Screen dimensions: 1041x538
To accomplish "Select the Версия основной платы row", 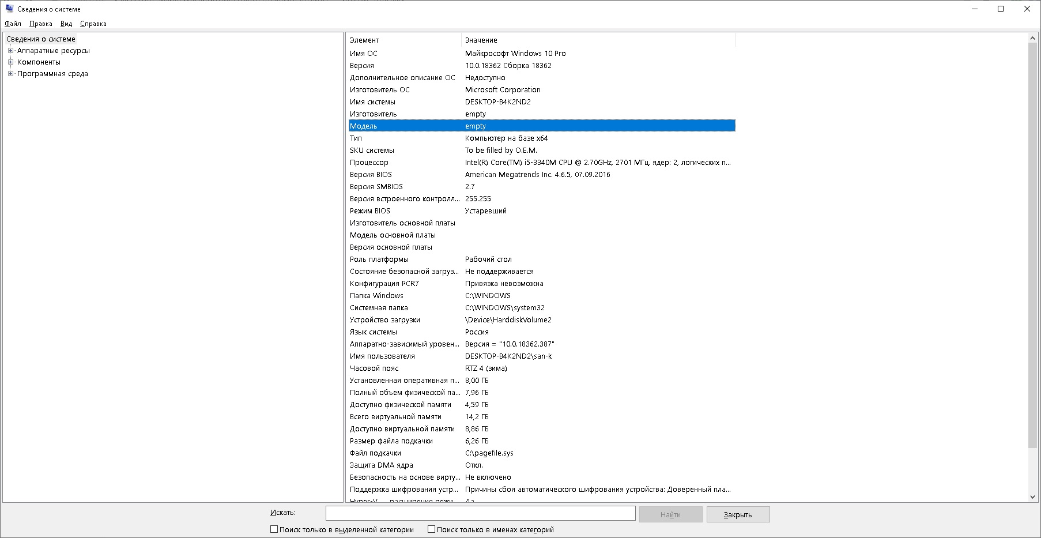I will (542, 247).
